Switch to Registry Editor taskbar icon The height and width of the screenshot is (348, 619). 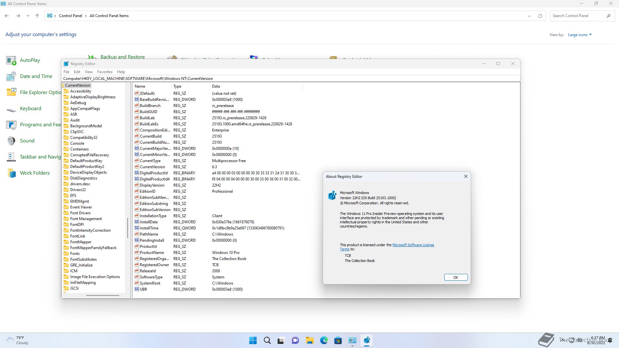pos(367,340)
